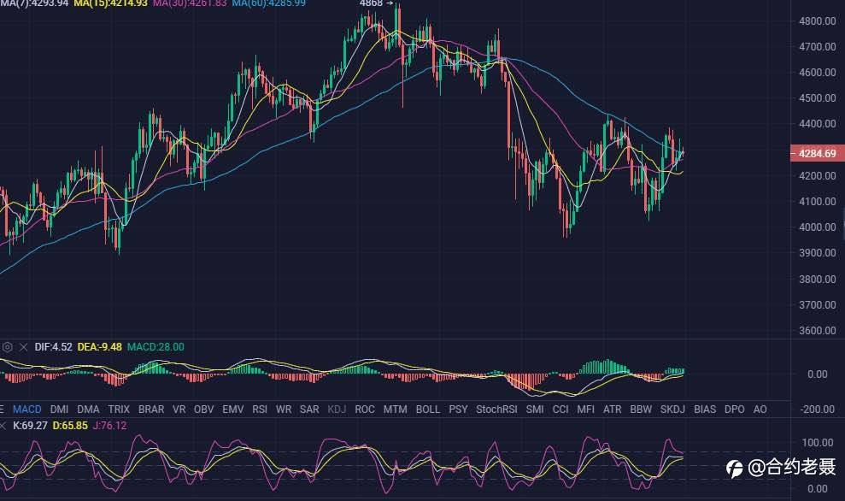Image resolution: width=845 pixels, height=501 pixels.
Task: Pick the ATR indicator tab
Action: point(613,410)
